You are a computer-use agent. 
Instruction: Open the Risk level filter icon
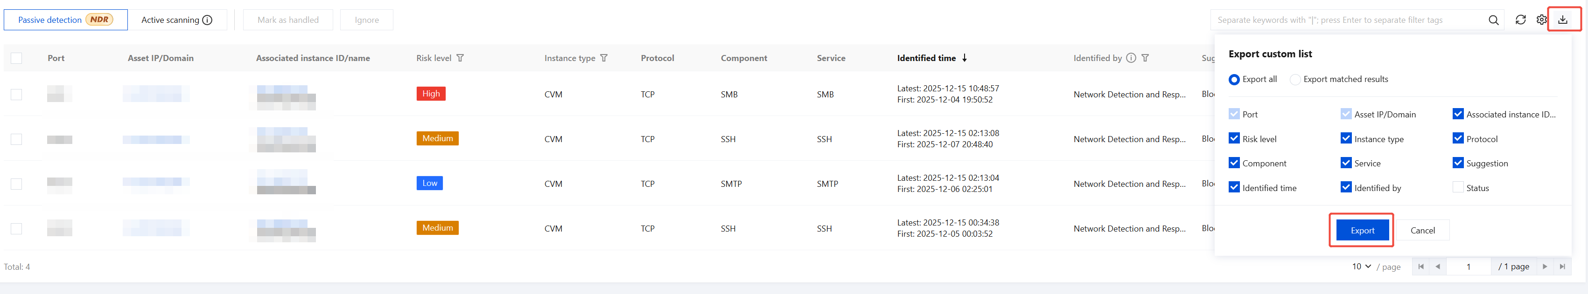tap(460, 58)
